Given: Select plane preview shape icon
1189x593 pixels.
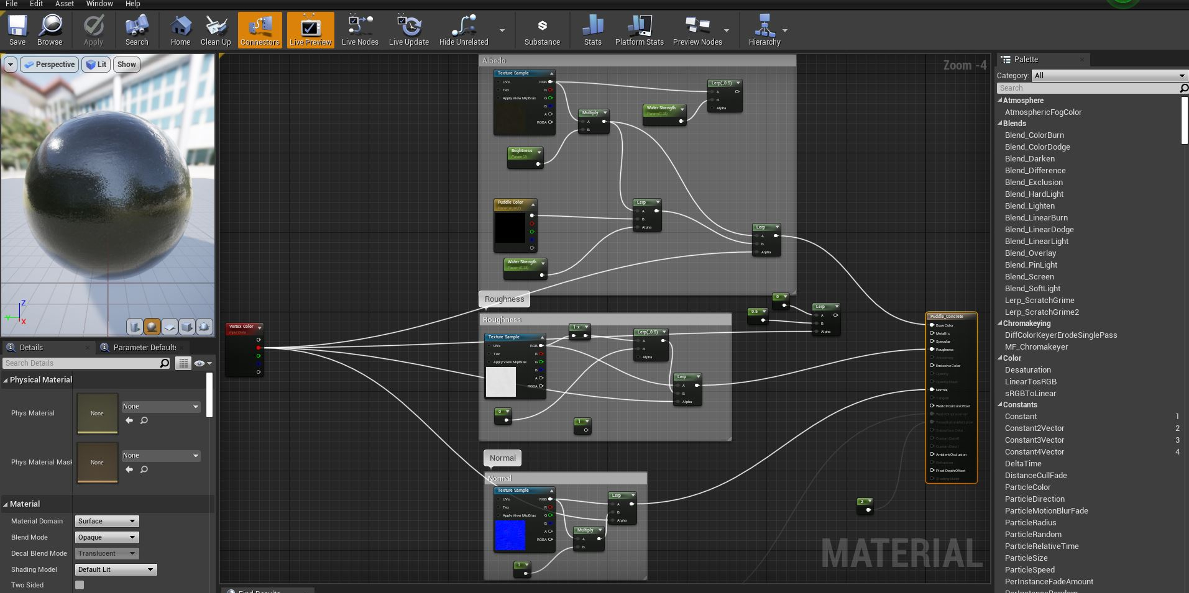Looking at the screenshot, I should [170, 327].
